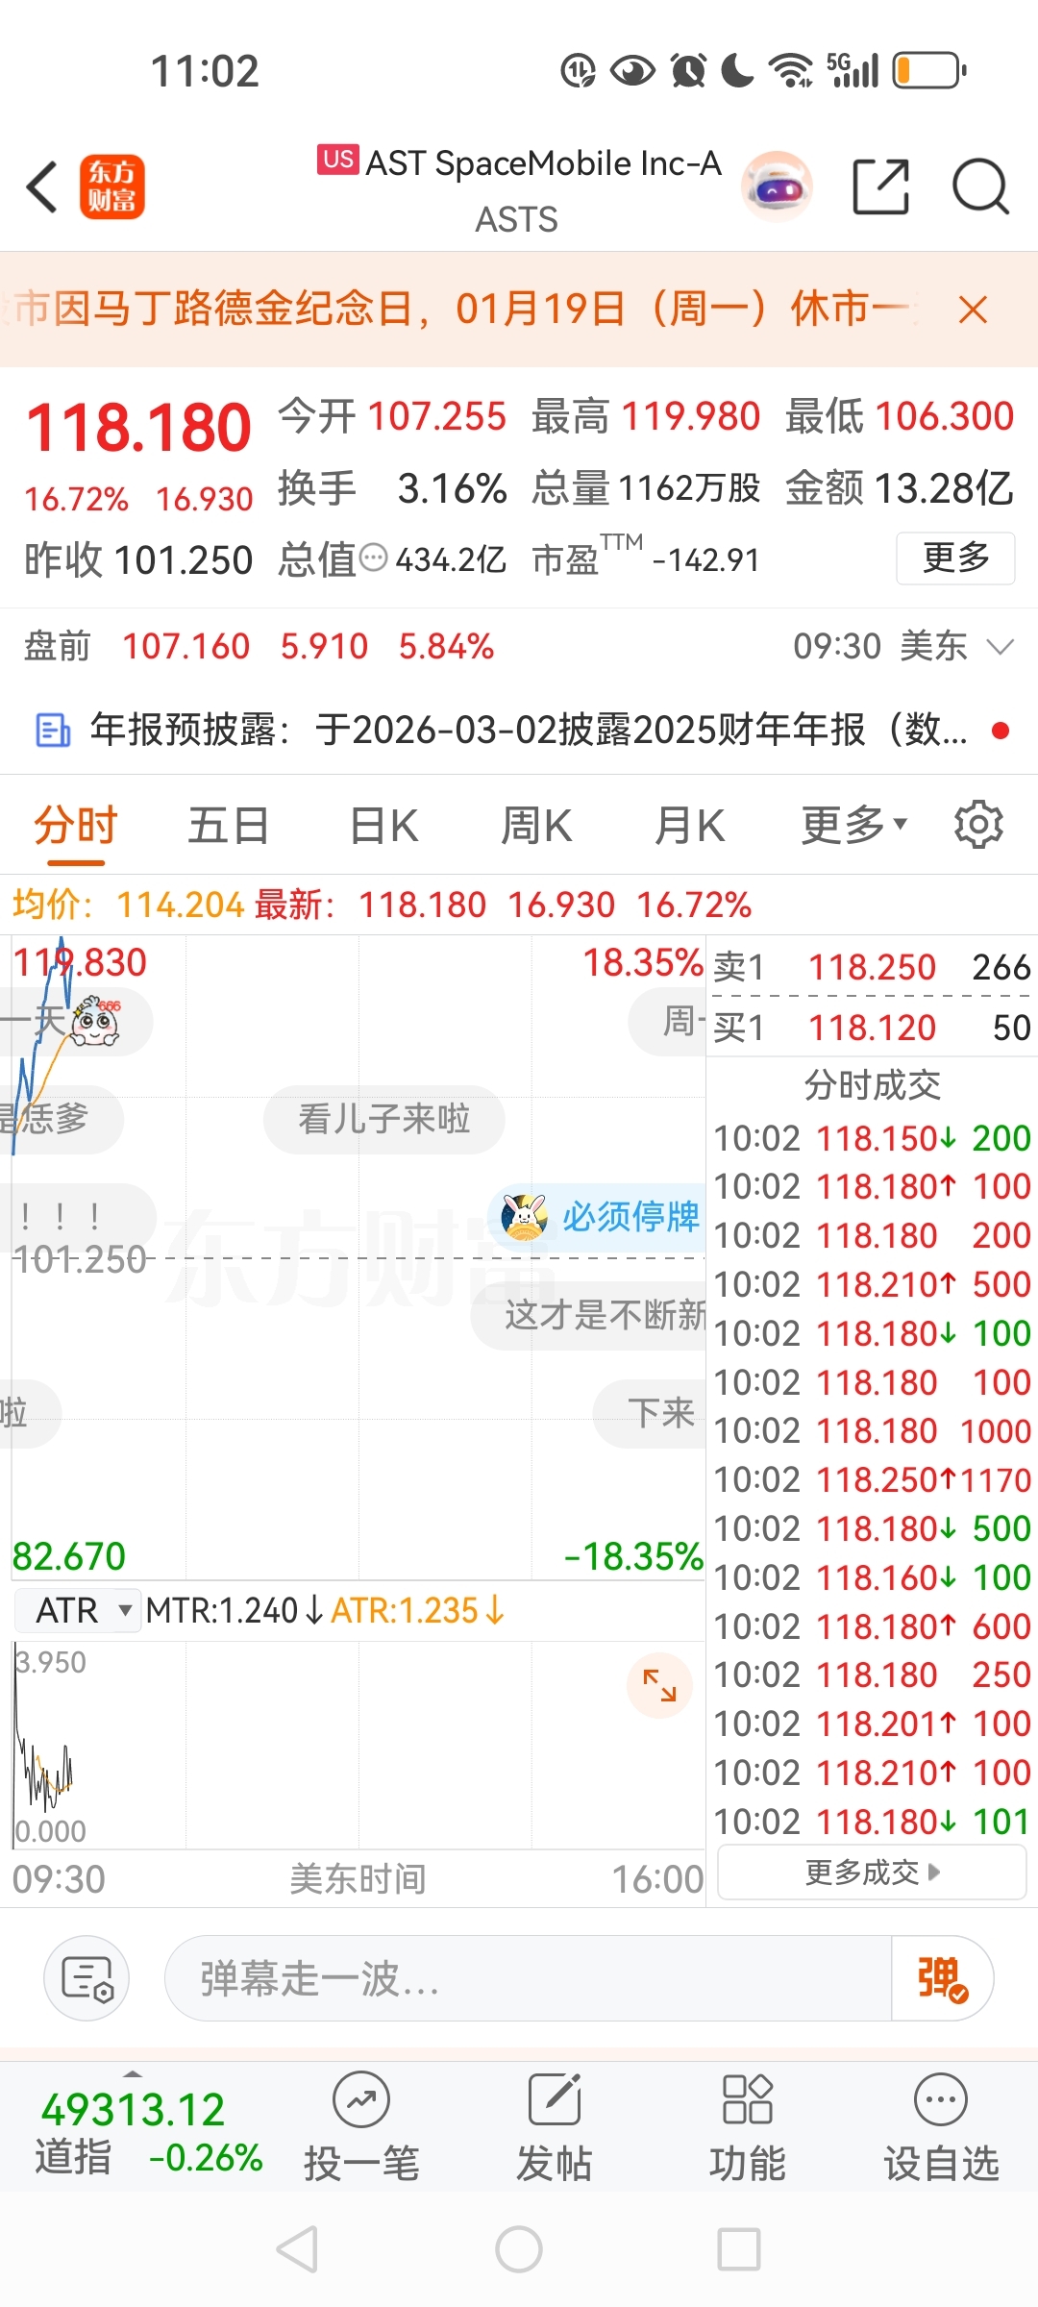The width and height of the screenshot is (1038, 2307).
Task: Tap the trade row with volume 250
Action: pyautogui.click(x=872, y=1674)
